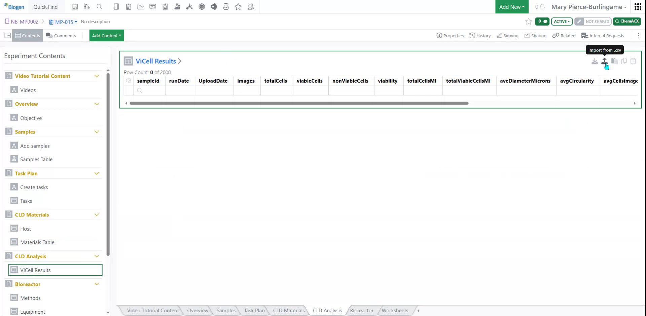The image size is (646, 316).
Task: Open the table column settings gear
Action: pos(129,81)
